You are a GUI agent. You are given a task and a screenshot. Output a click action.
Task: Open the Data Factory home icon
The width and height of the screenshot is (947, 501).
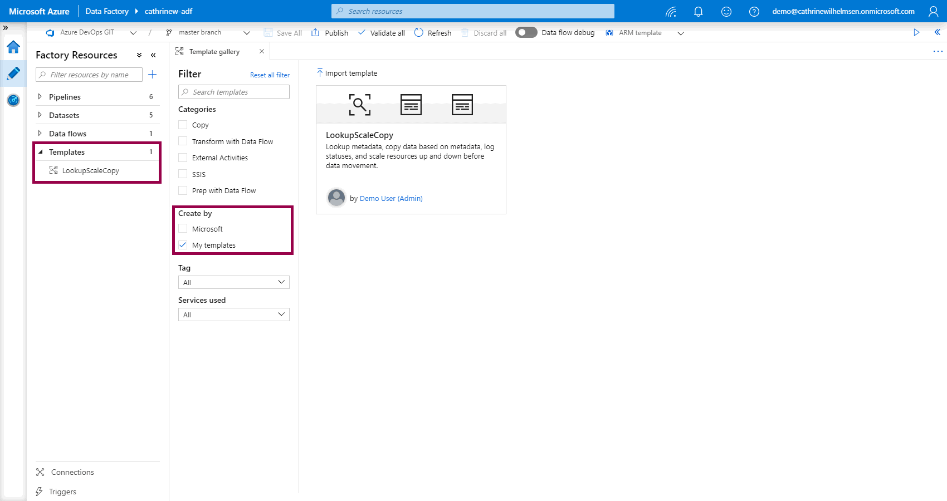pyautogui.click(x=13, y=47)
